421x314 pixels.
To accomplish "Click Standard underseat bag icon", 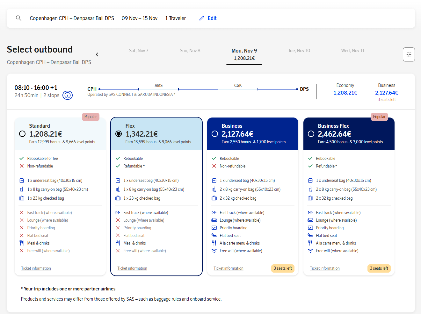I will [22, 180].
